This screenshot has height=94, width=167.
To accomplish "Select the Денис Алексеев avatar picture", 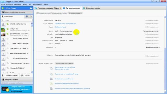I will pyautogui.click(x=3, y=34).
